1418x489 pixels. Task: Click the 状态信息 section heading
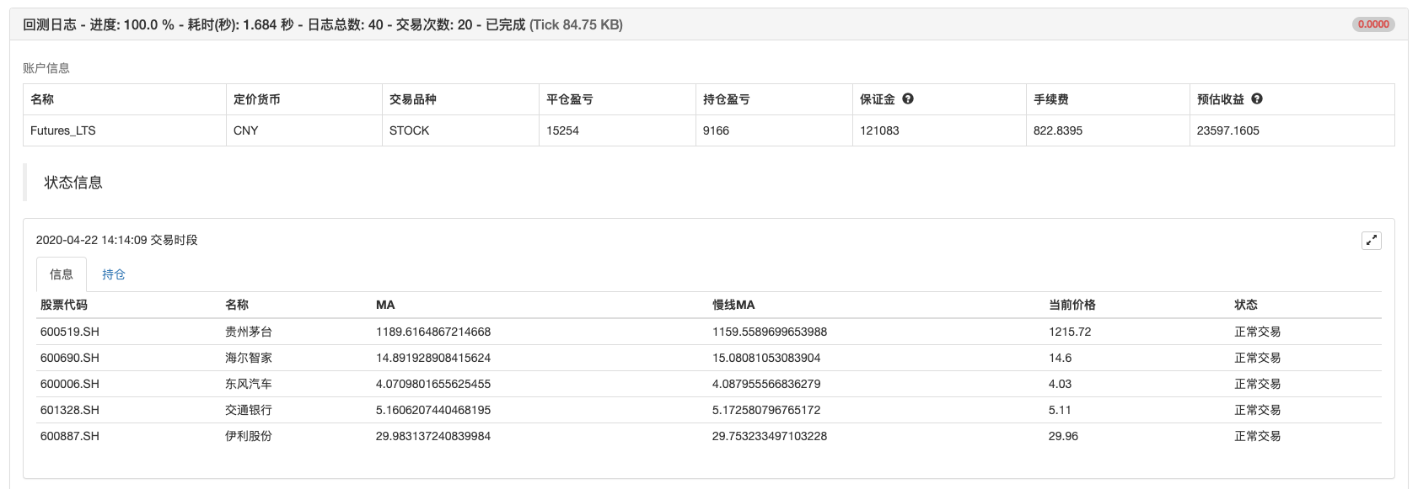(73, 183)
